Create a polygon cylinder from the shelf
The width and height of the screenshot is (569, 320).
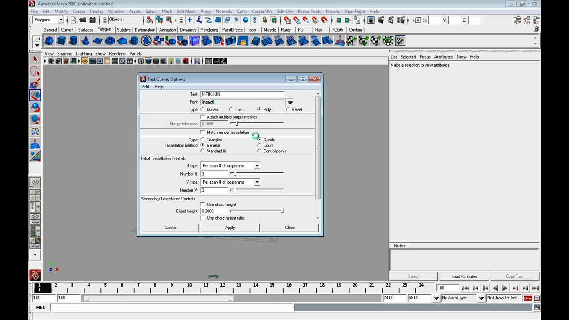(x=73, y=41)
